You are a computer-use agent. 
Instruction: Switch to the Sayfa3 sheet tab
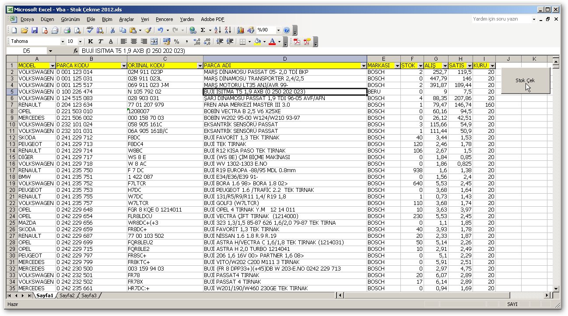click(89, 295)
